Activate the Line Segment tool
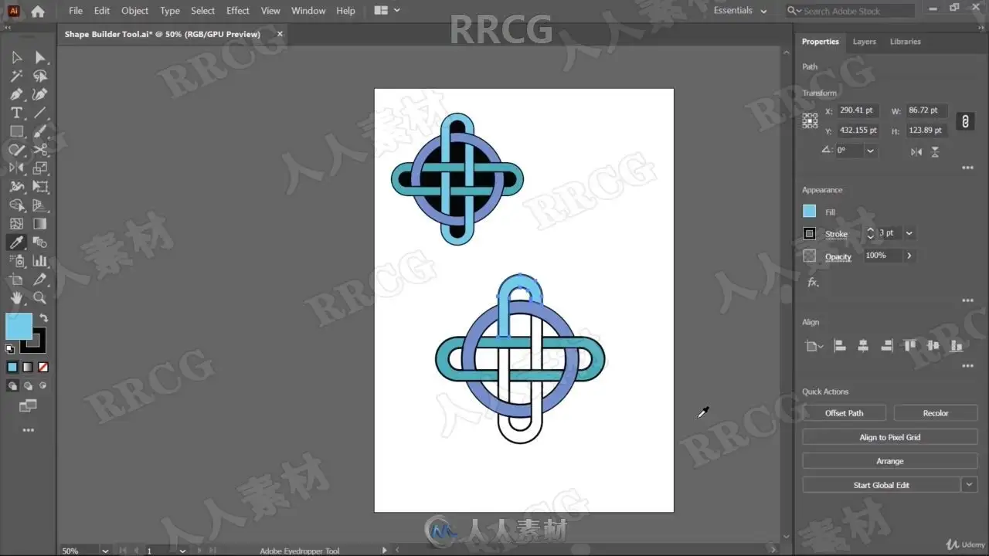Screen dimensions: 989x556 (40, 113)
